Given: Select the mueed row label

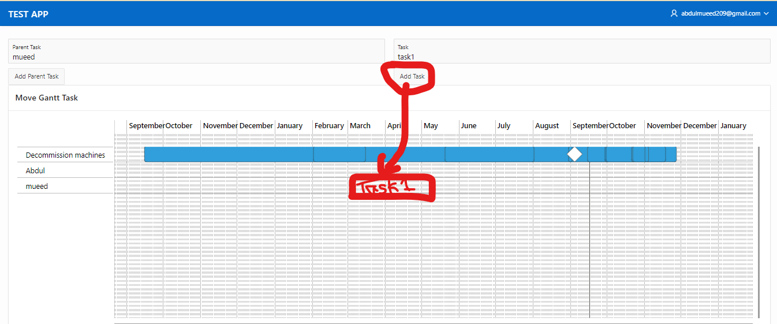Looking at the screenshot, I should pyautogui.click(x=37, y=186).
